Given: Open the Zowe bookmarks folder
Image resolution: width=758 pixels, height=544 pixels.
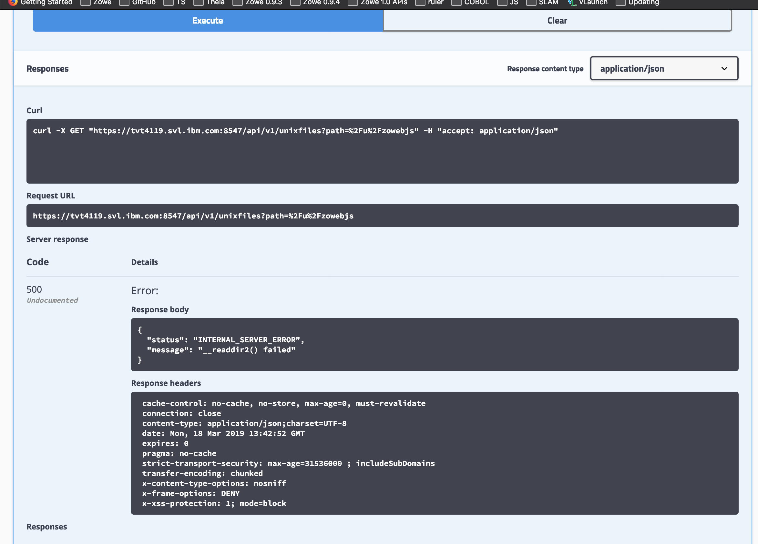Looking at the screenshot, I should pyautogui.click(x=96, y=3).
